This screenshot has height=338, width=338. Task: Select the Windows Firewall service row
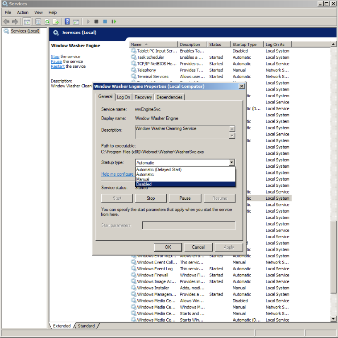click(x=210, y=275)
